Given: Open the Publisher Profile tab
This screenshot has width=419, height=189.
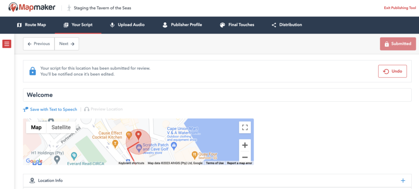Looking at the screenshot, I should (x=182, y=25).
